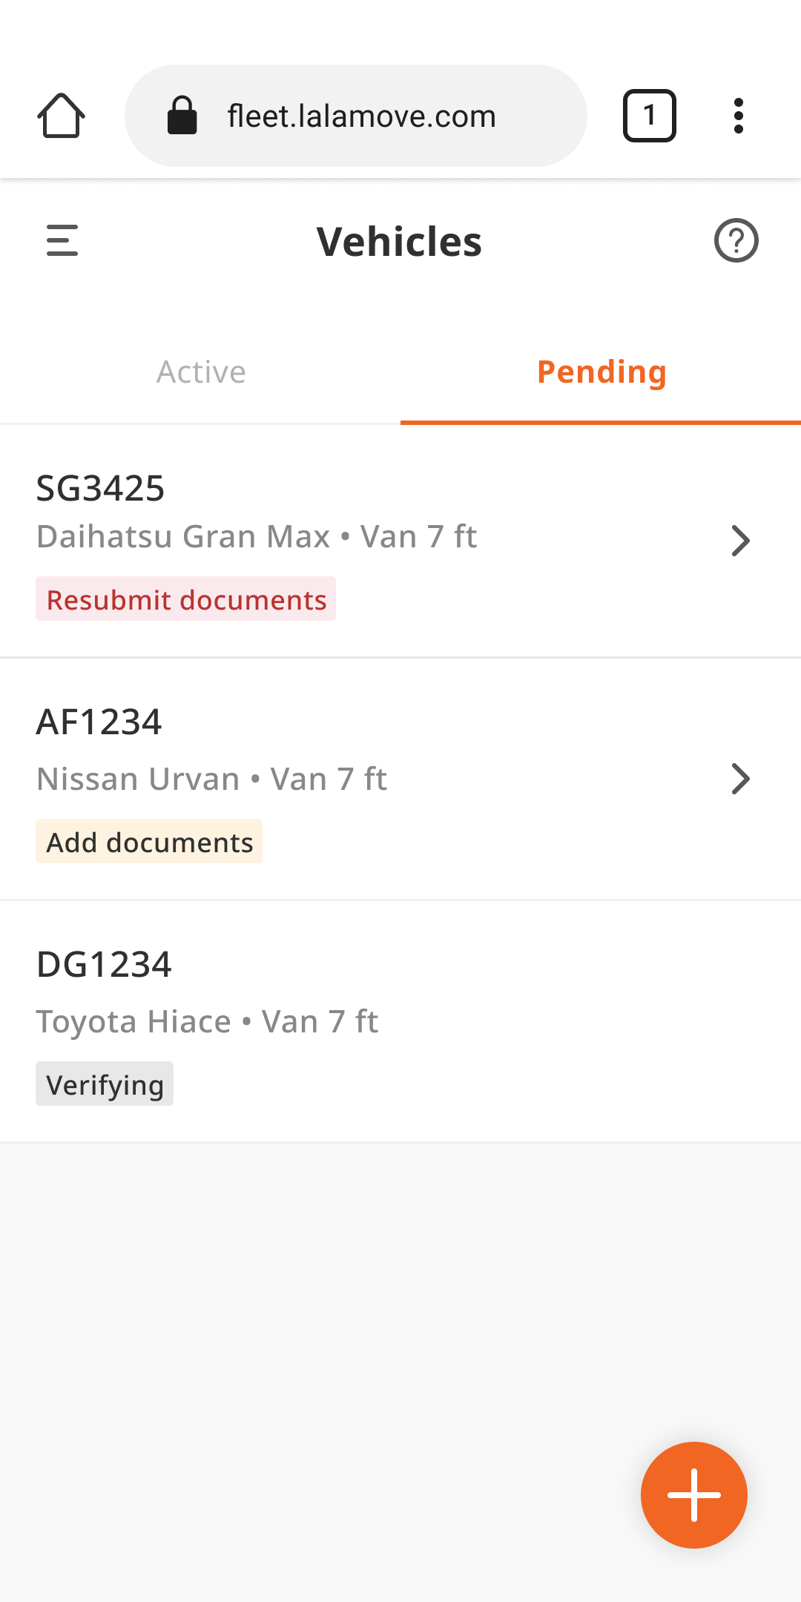
Task: Tap the lock icon in address bar
Action: [182, 116]
